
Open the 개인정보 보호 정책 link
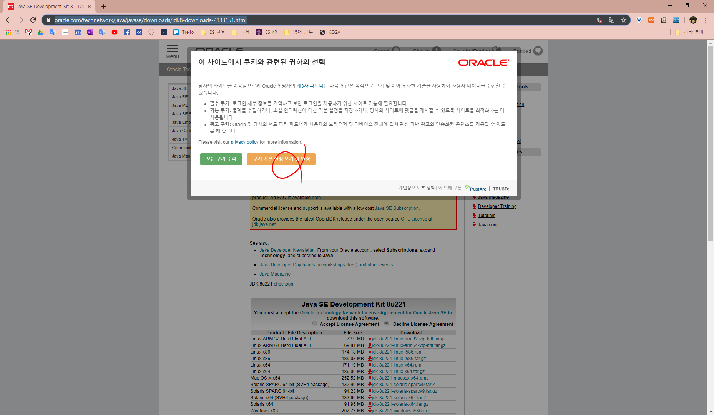coord(416,188)
